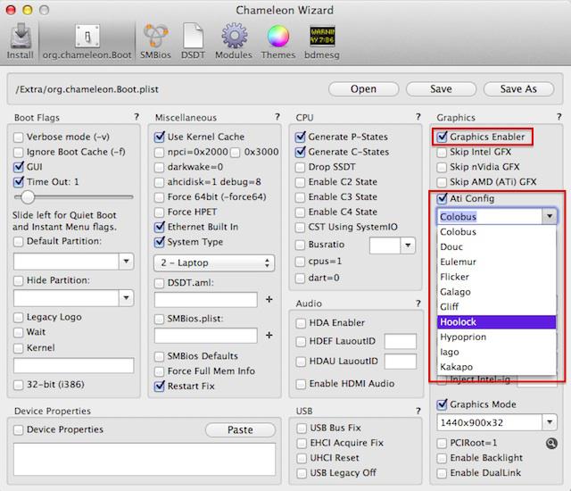
Task: Click the Save As button
Action: [517, 89]
